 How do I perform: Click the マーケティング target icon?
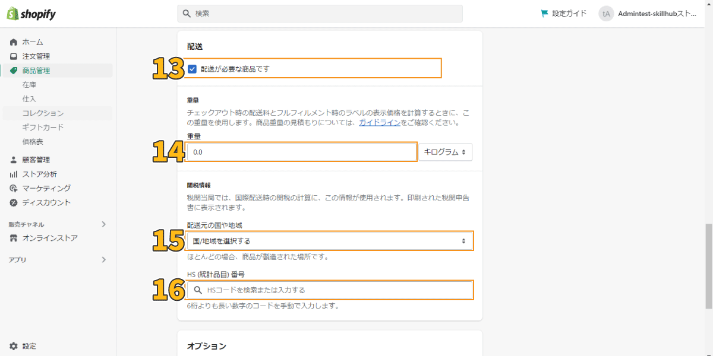[14, 188]
